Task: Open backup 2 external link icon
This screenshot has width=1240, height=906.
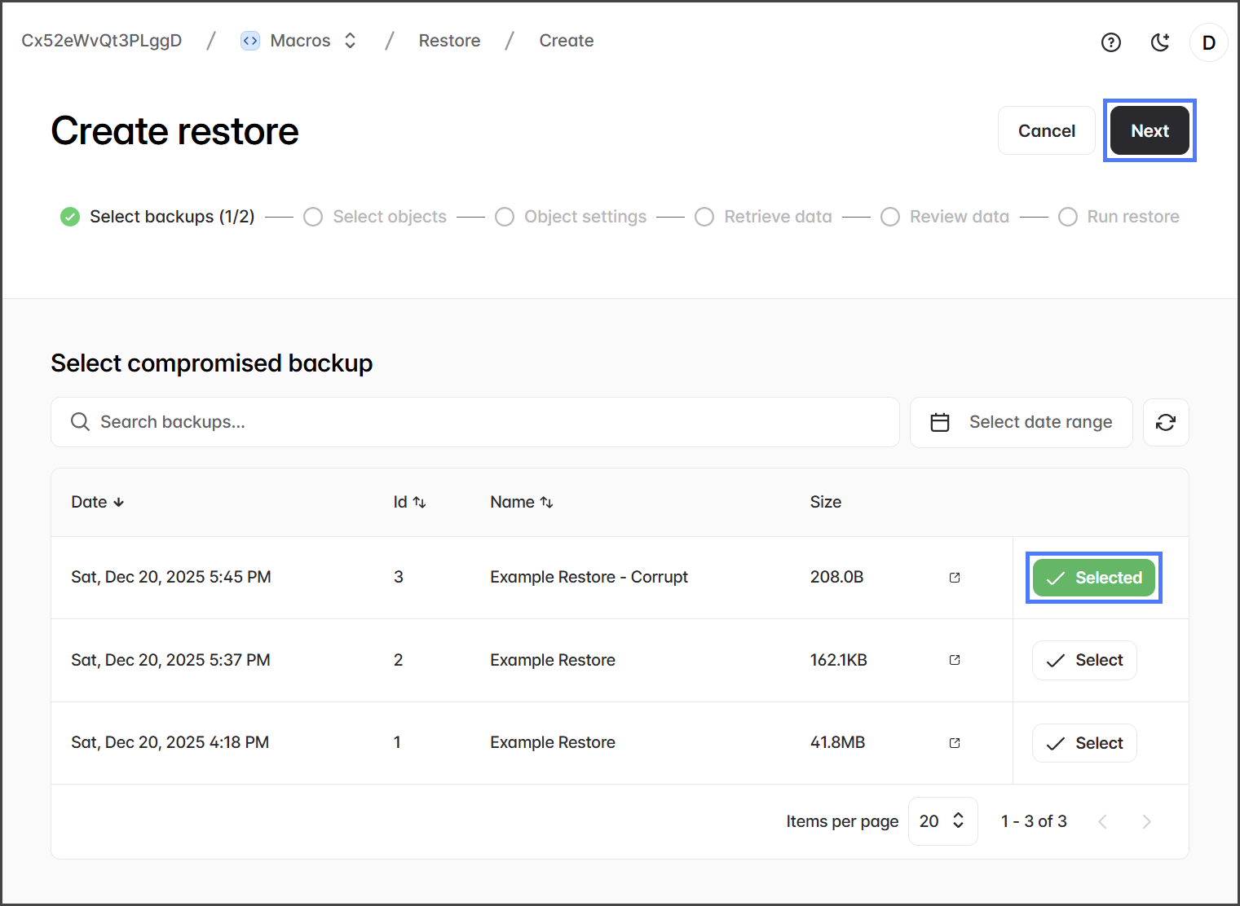Action: click(x=955, y=660)
